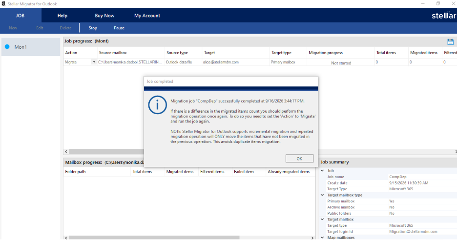
Task: Collapse the Job section in Job summary
Action: [x=322, y=171]
